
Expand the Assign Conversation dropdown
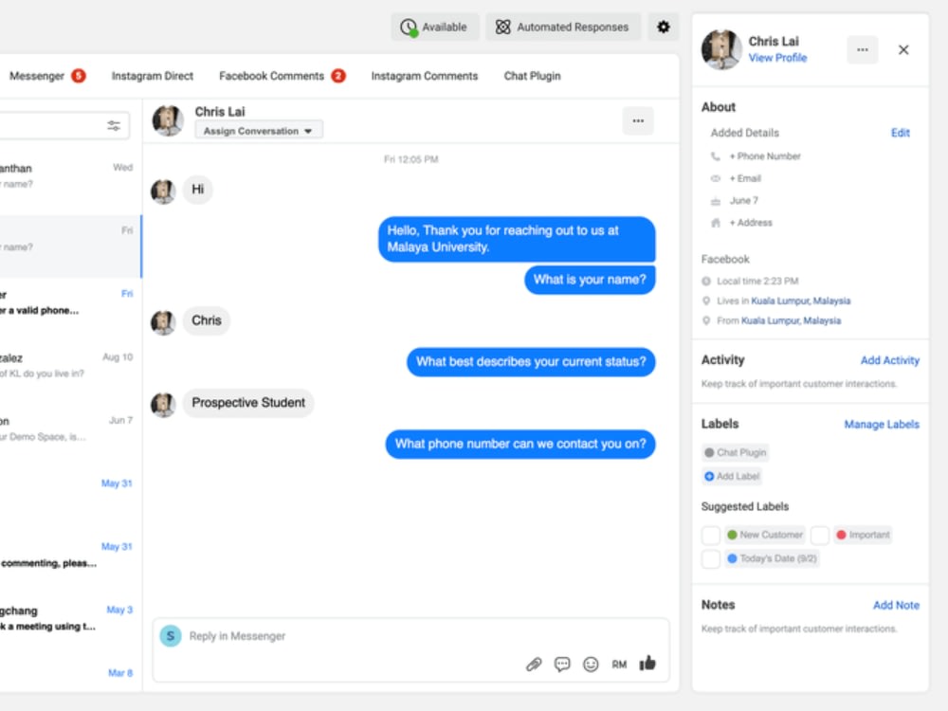(258, 131)
